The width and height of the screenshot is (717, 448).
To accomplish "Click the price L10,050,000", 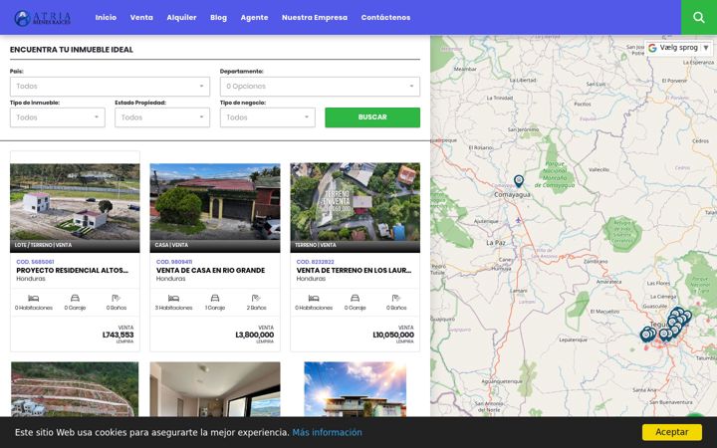I will pyautogui.click(x=393, y=336).
